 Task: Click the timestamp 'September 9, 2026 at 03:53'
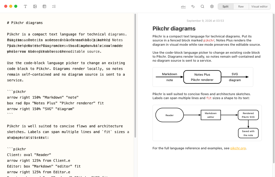(x=205, y=21)
